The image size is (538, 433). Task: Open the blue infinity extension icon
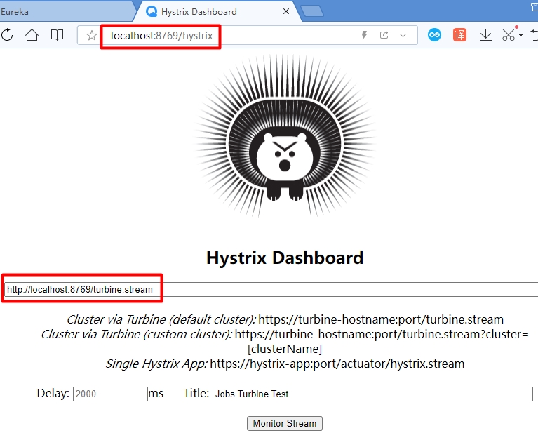coord(434,35)
